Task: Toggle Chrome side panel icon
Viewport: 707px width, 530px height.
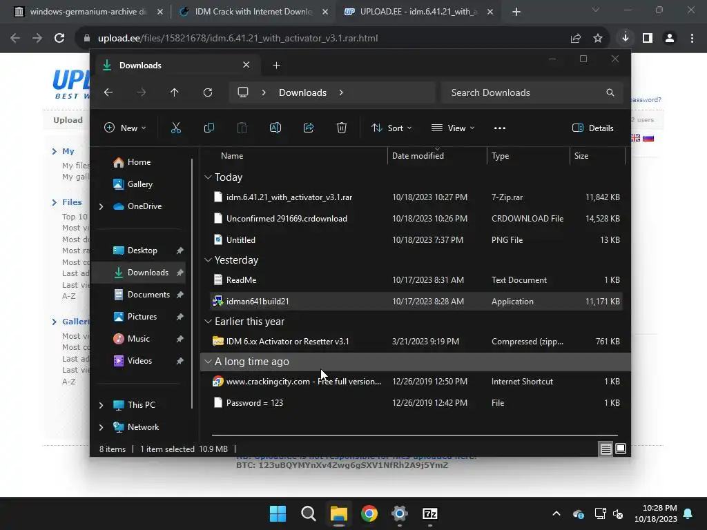Action: click(x=648, y=39)
